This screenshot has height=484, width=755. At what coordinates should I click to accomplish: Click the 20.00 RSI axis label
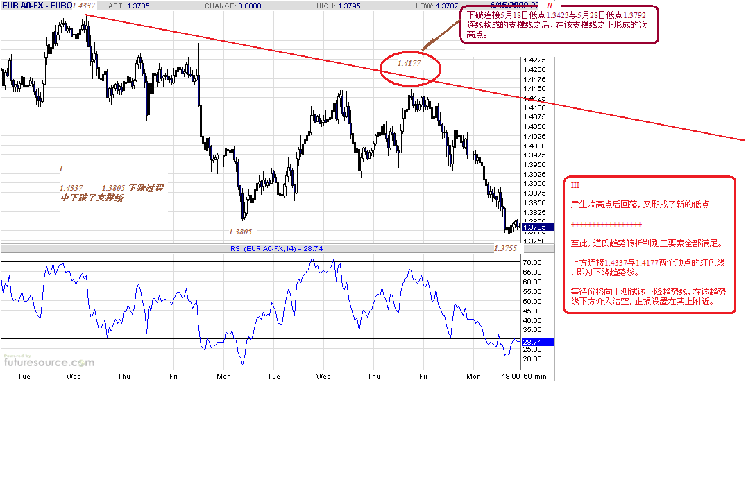pos(532,359)
